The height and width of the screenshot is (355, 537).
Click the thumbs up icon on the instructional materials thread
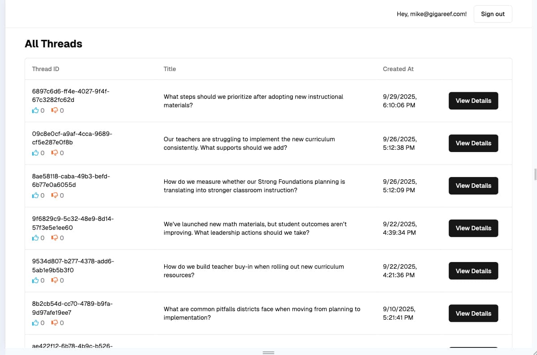[x=36, y=110]
